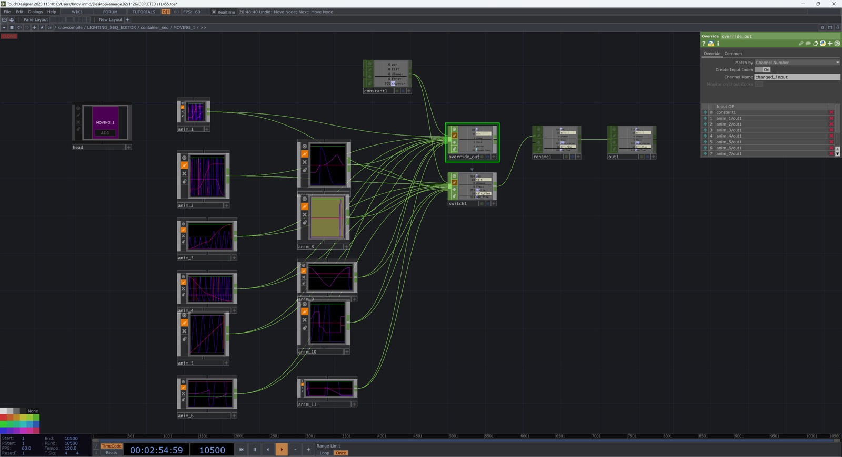Open the Match by dropdown
The width and height of the screenshot is (842, 457).
[x=797, y=63]
